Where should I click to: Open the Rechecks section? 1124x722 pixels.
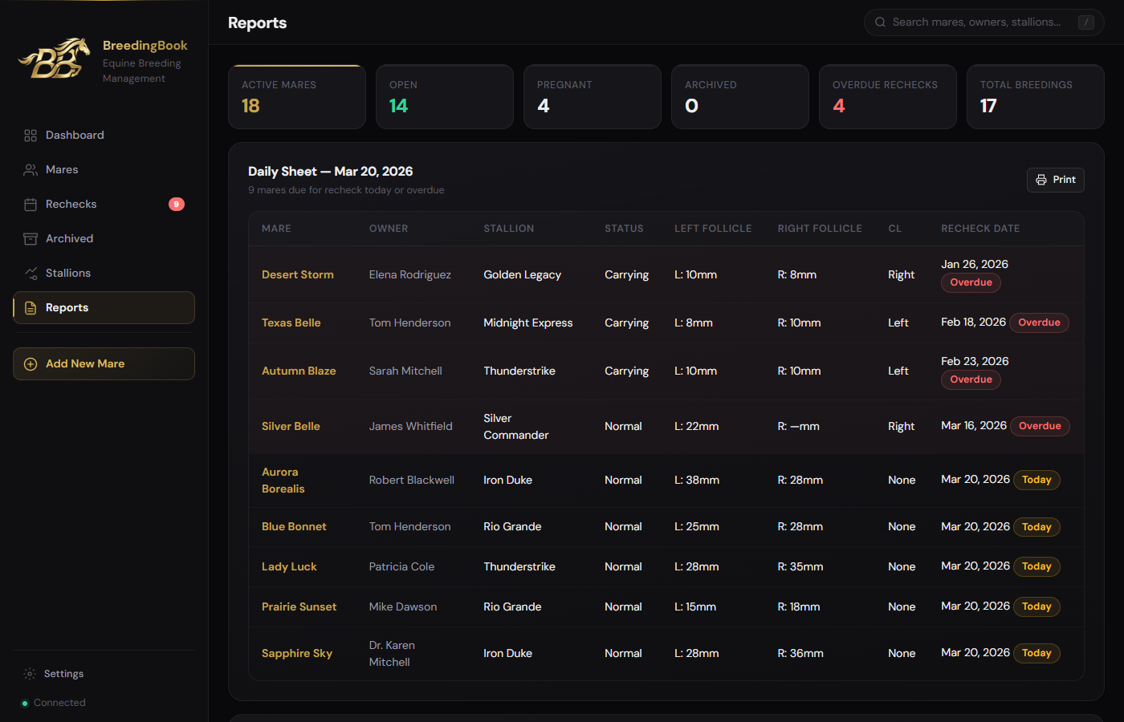point(104,205)
